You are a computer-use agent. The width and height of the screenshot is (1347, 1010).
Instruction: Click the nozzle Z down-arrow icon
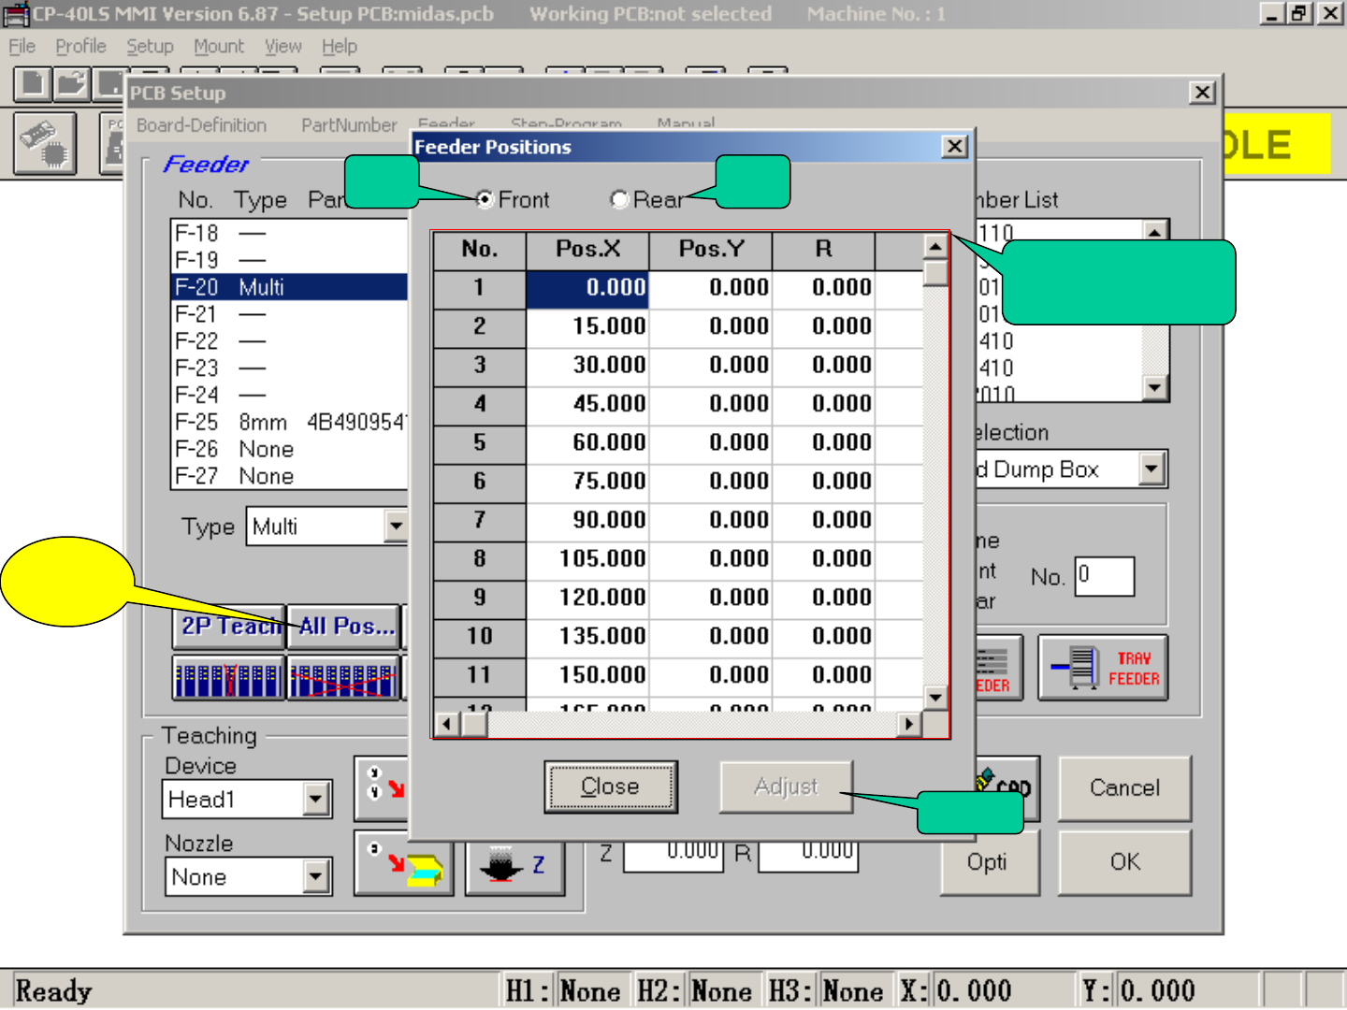(x=514, y=865)
